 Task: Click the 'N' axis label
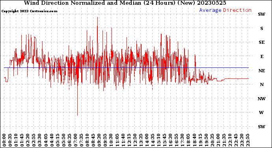click(262, 84)
